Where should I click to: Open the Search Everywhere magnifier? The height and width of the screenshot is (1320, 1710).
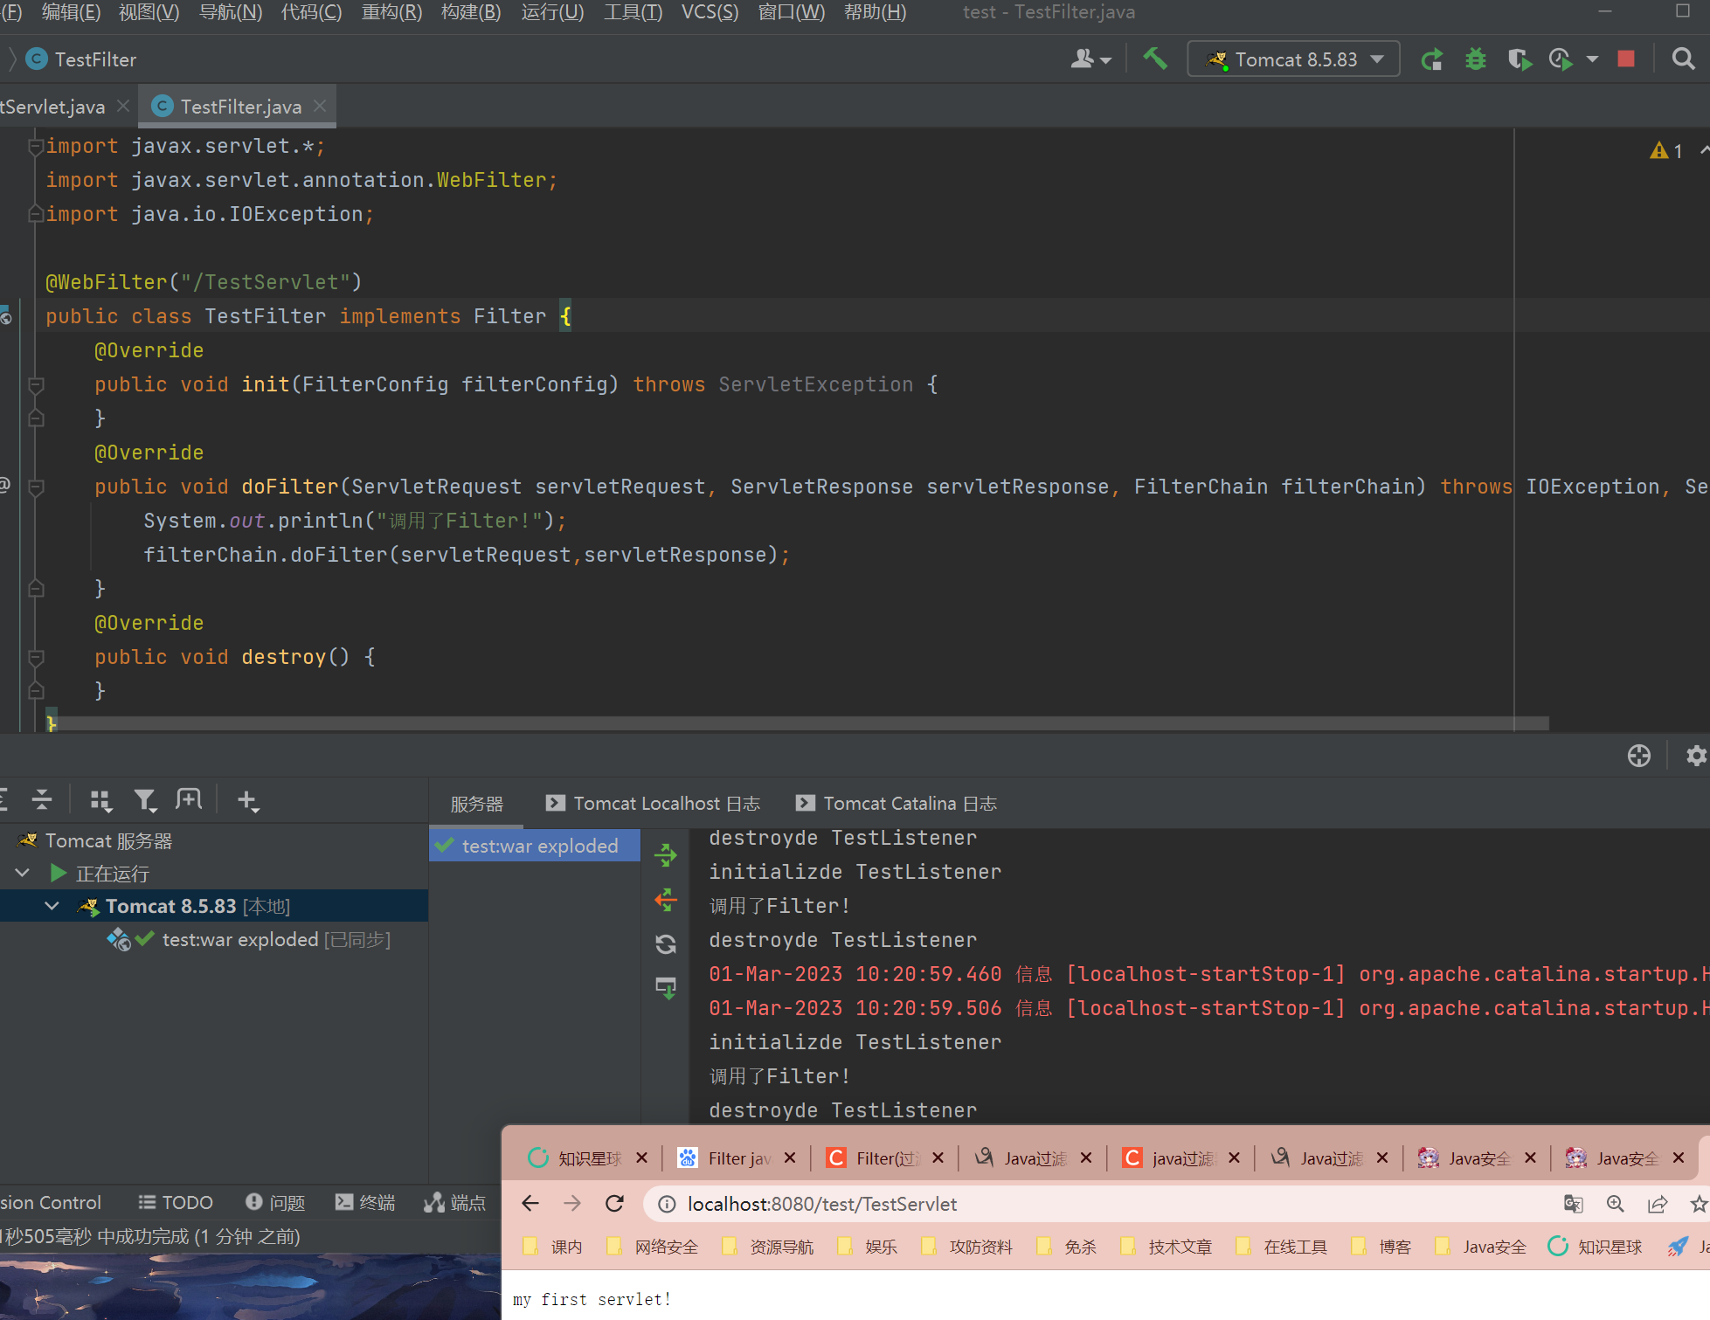coord(1683,59)
